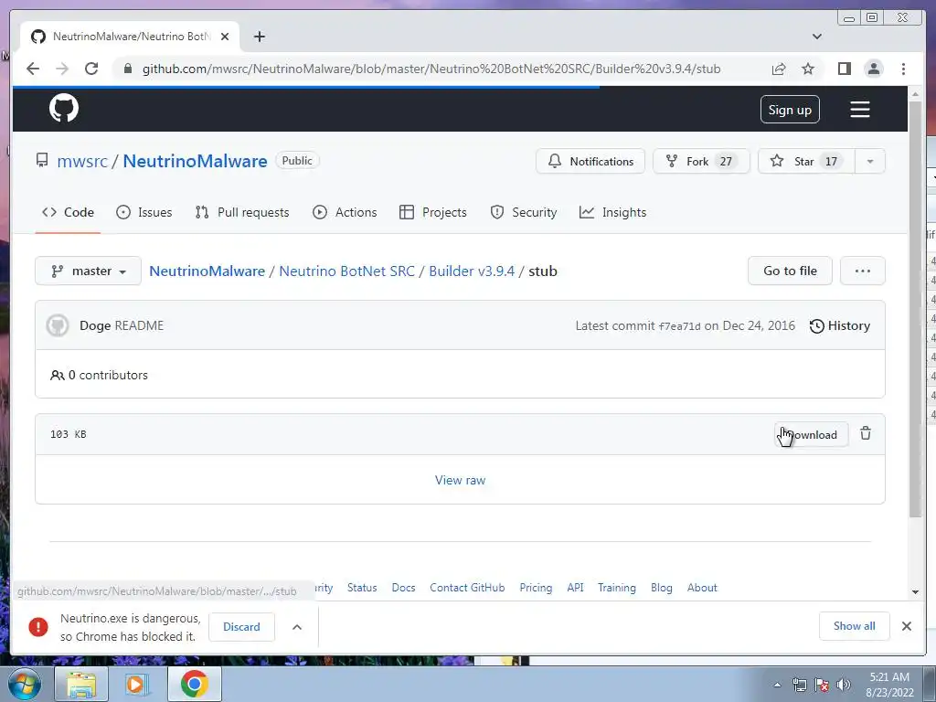The height and width of the screenshot is (702, 936).
Task: Open the Pull requests tab
Action: click(242, 212)
